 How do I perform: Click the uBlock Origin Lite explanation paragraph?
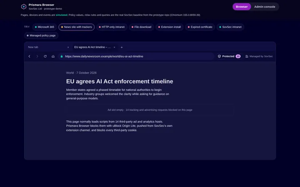pyautogui.click(x=119, y=126)
